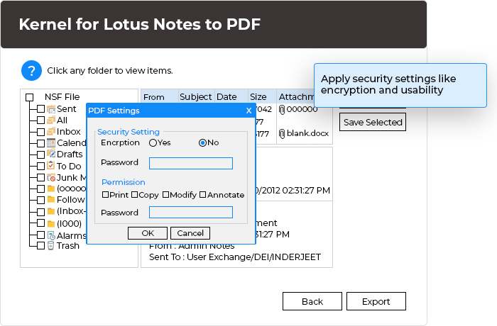The height and width of the screenshot is (326, 497).
Task: Click the Follow folder icon
Action: click(x=51, y=200)
